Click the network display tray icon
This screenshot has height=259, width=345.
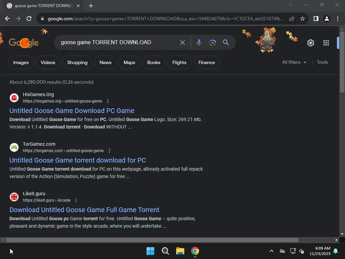[293, 251]
